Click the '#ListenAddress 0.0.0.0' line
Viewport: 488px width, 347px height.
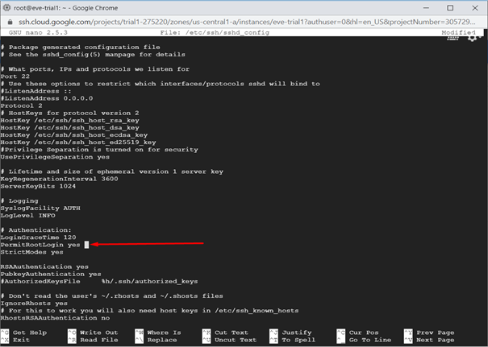[47, 98]
